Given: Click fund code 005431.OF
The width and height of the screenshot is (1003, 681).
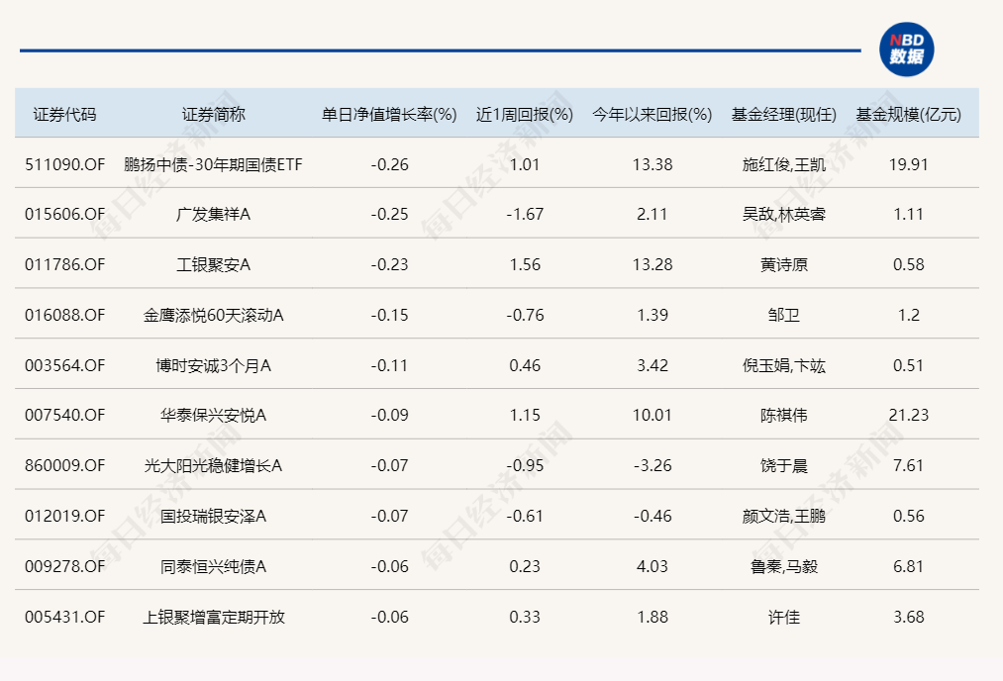Looking at the screenshot, I should 62,617.
